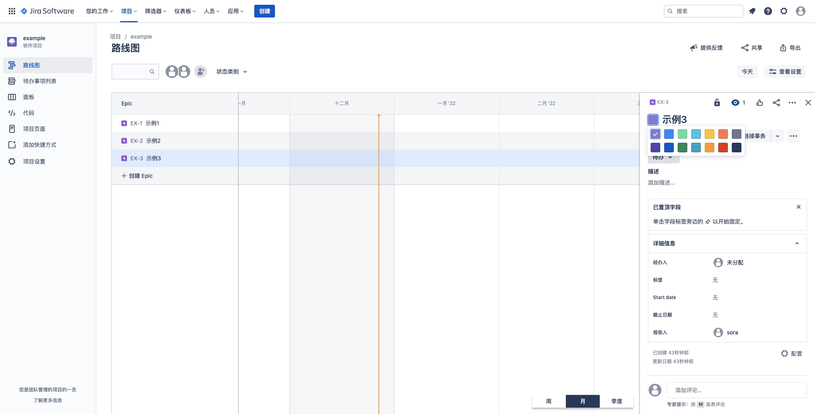Open the Projects menu
The width and height of the screenshot is (815, 414).
(x=129, y=11)
